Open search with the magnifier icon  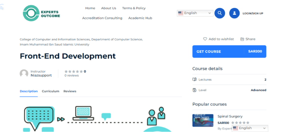[219, 13]
